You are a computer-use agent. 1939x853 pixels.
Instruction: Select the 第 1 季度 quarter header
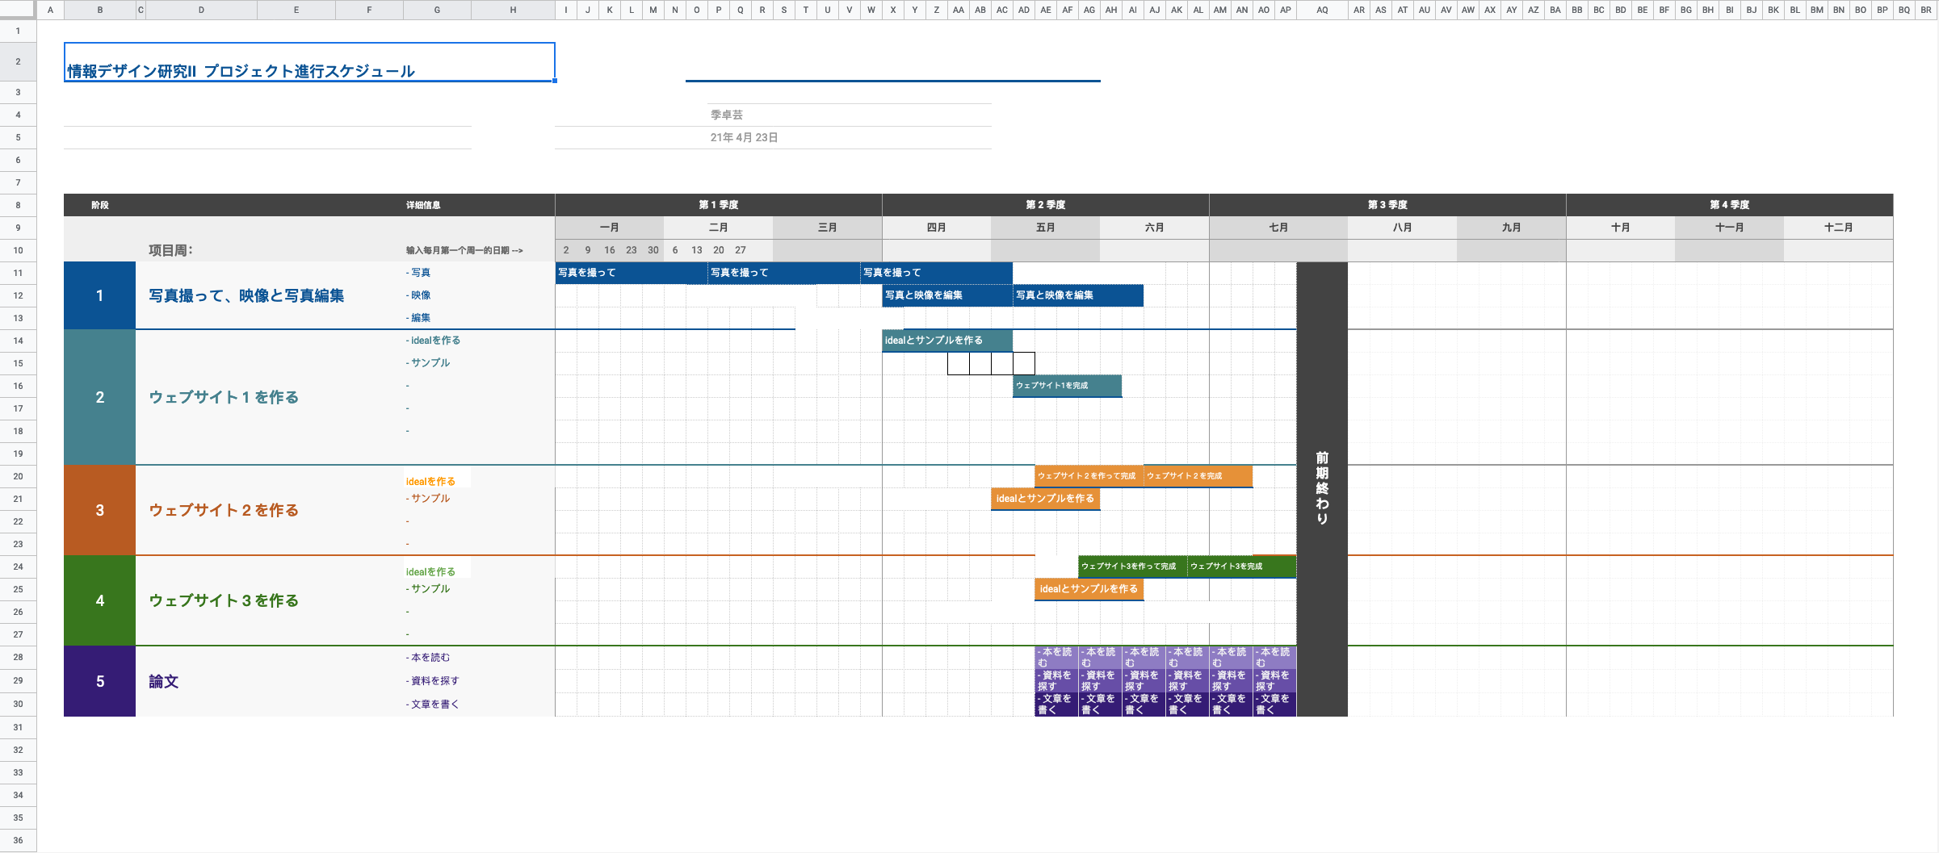(x=718, y=205)
